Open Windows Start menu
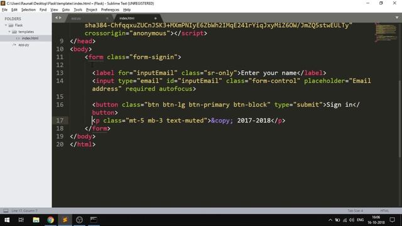The width and height of the screenshot is (402, 226). click(x=7, y=220)
